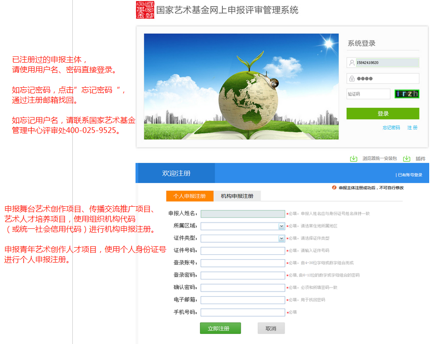Viewport: 435px width, 344px height.
Task: Click the 申报人姓名 input field
Action: [x=243, y=213]
